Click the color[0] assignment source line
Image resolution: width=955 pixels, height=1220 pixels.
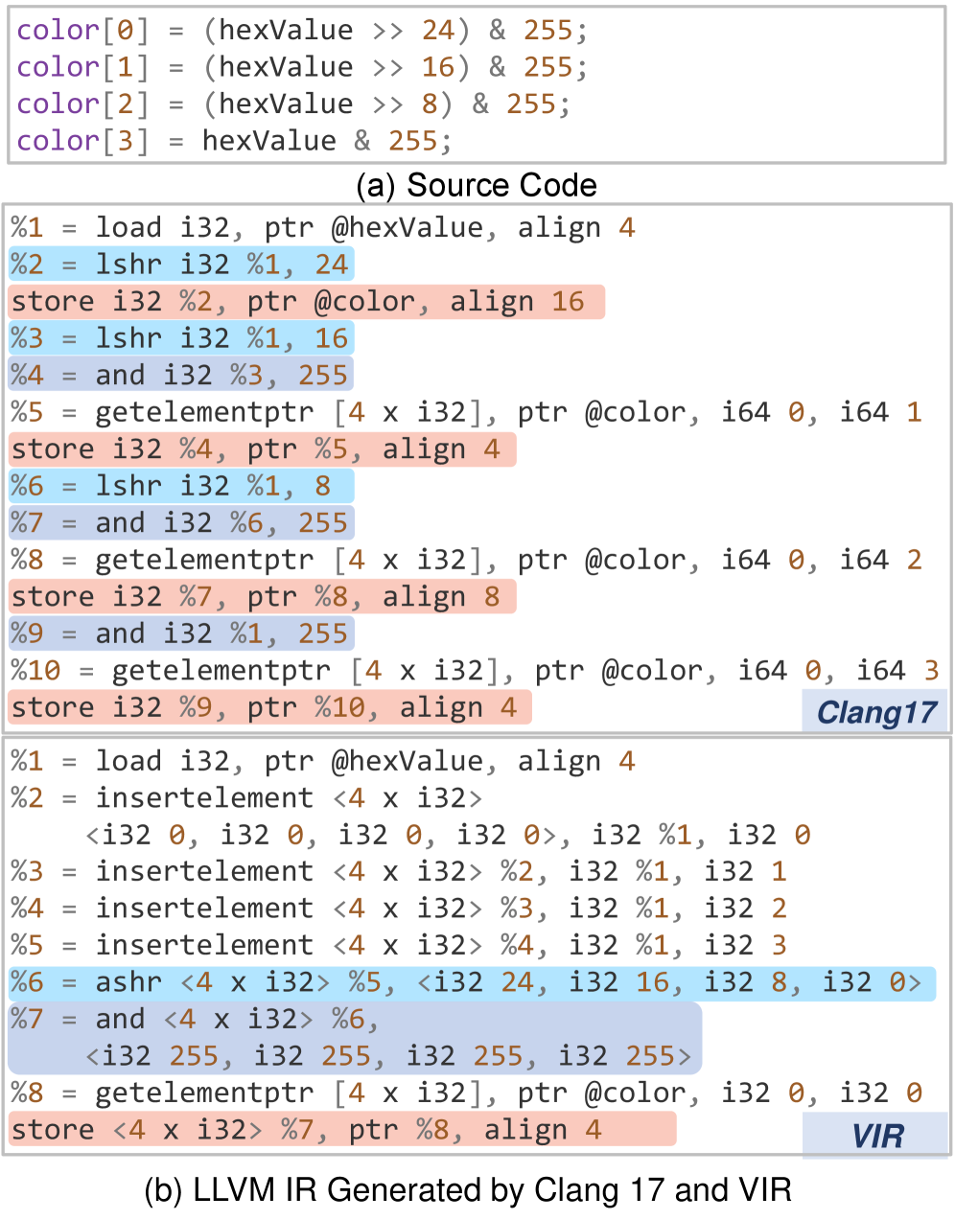click(302, 31)
